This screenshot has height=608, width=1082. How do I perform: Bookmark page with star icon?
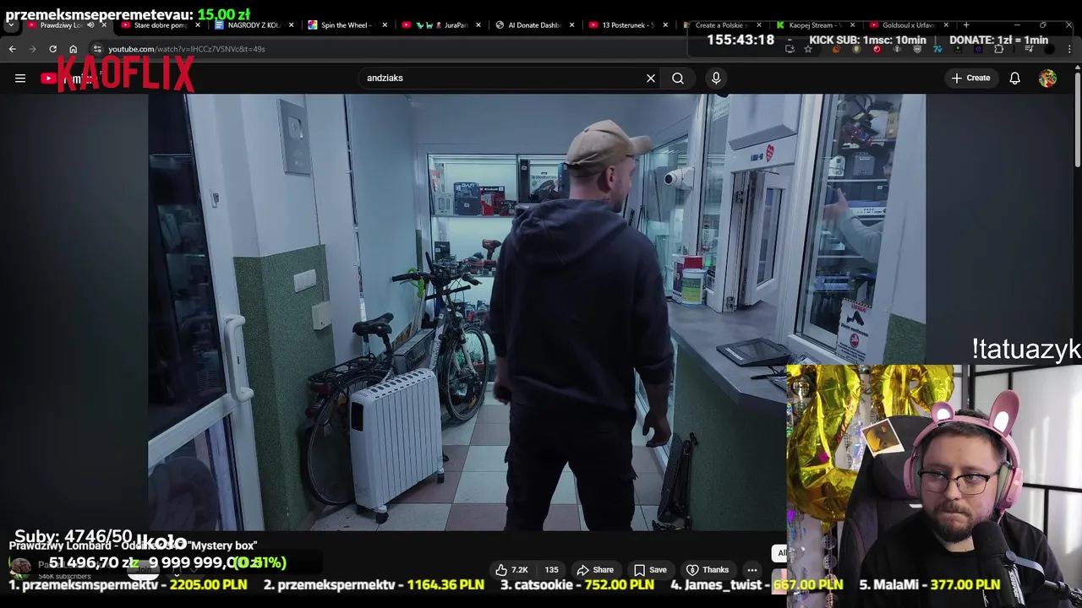click(808, 49)
